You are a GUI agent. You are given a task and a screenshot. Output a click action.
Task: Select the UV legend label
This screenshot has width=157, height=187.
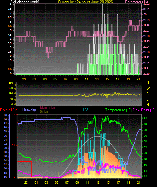85,110
